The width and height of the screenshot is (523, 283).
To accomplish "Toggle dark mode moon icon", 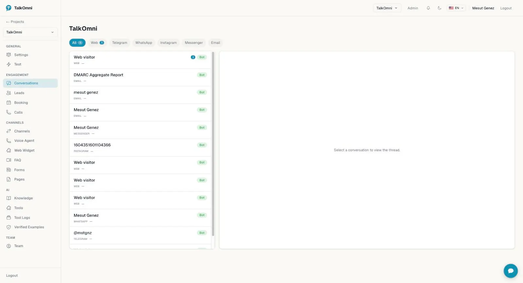I will pyautogui.click(x=439, y=8).
